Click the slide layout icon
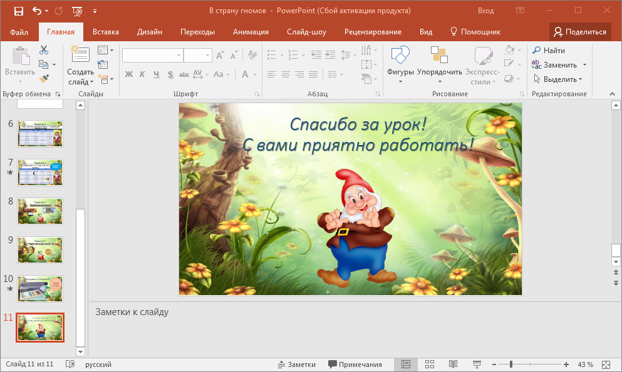The image size is (622, 372). (x=103, y=50)
